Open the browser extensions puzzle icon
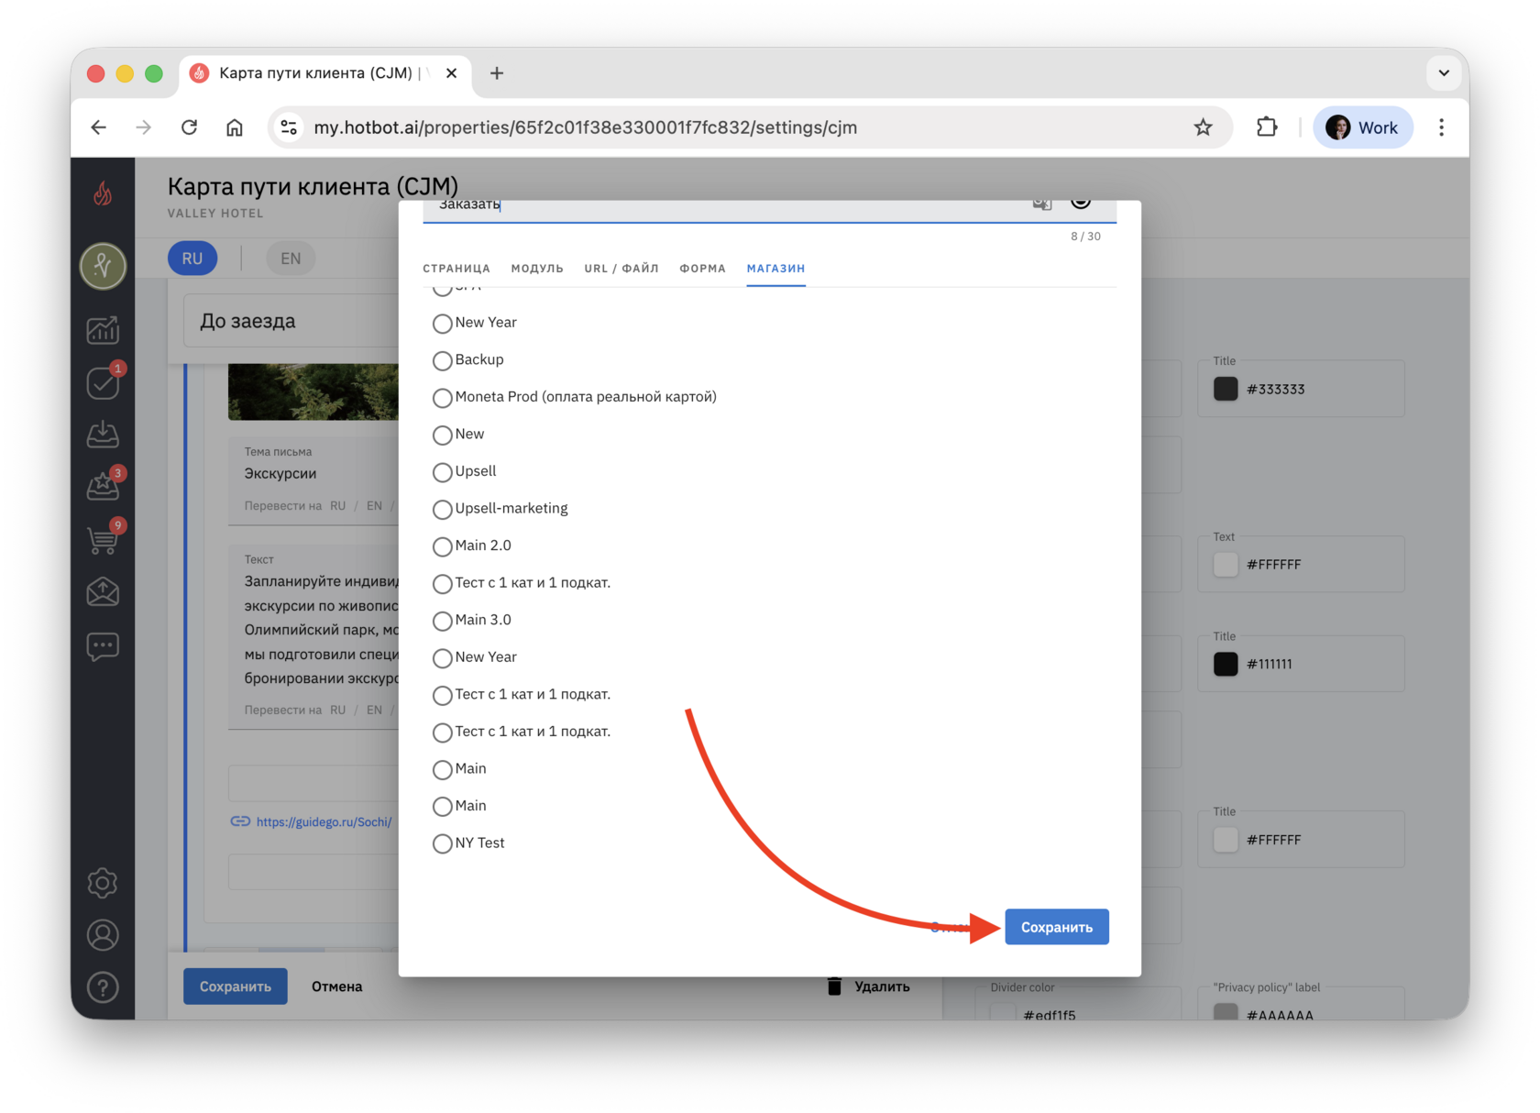Viewport: 1540px width, 1113px height. [1267, 127]
